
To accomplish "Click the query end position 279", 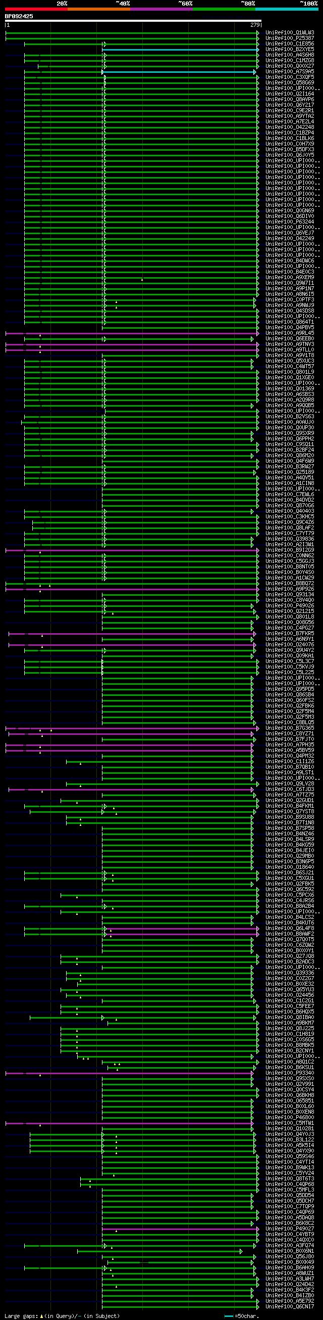I will click(255, 25).
